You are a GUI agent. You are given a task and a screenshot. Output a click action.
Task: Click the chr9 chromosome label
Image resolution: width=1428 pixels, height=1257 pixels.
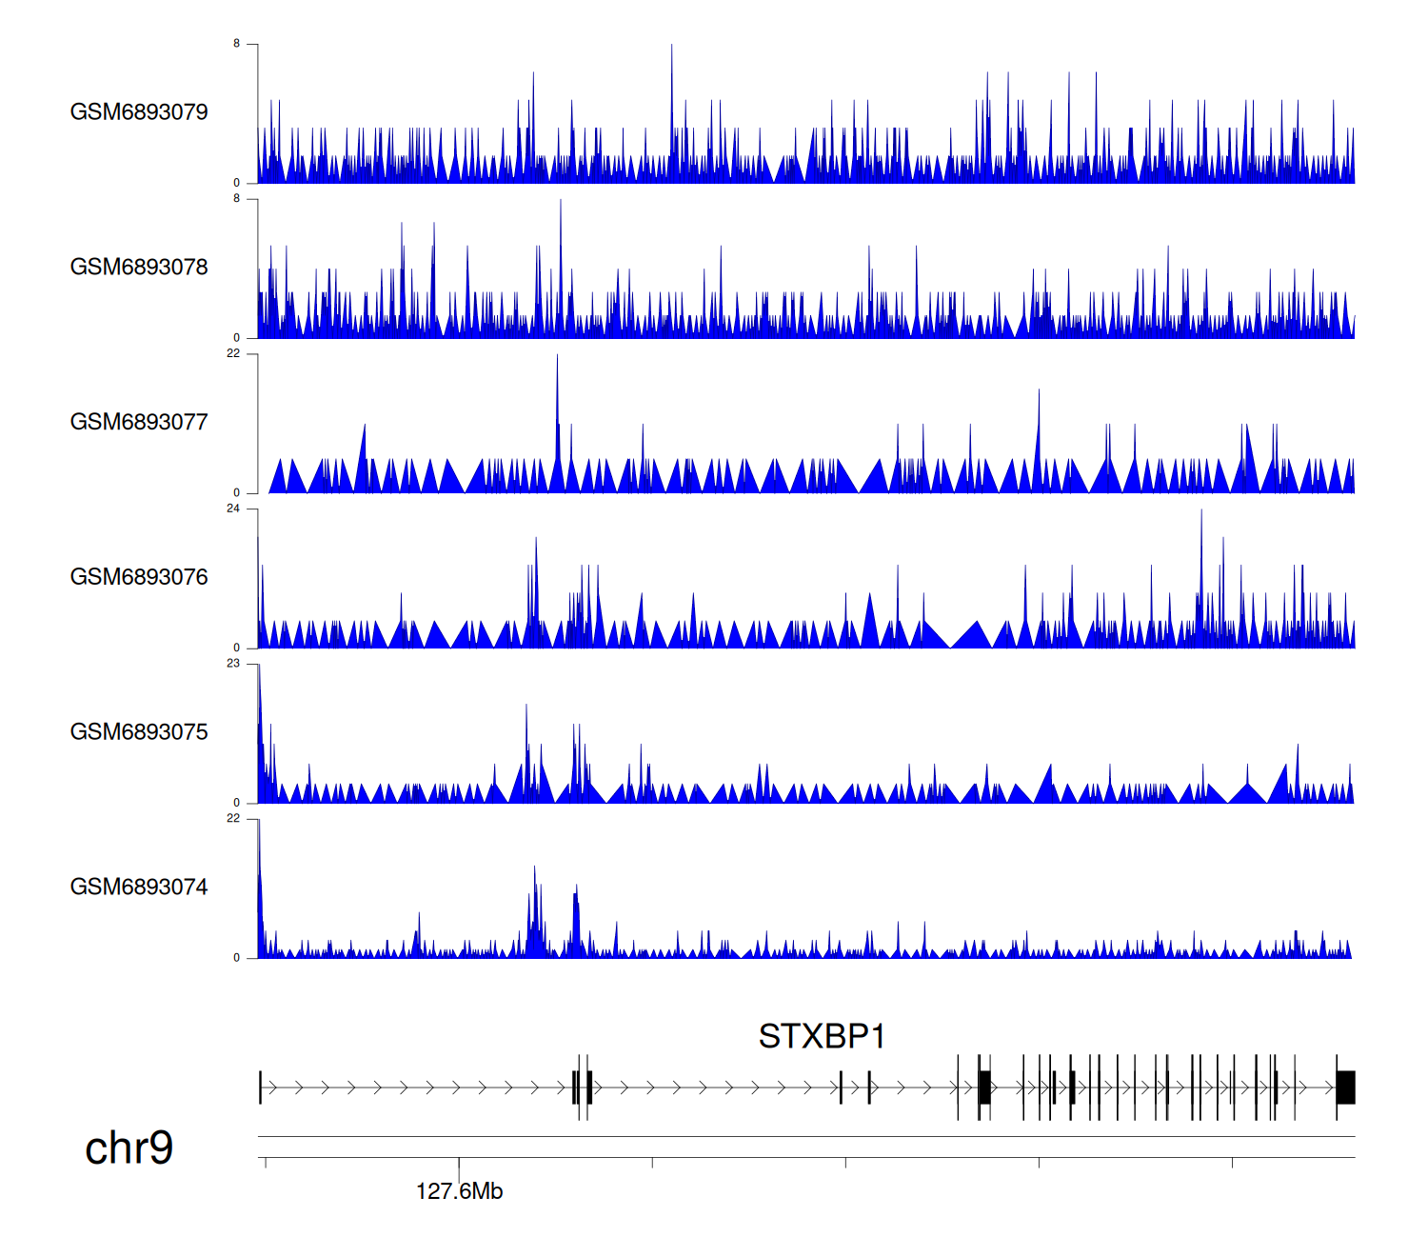129,1148
